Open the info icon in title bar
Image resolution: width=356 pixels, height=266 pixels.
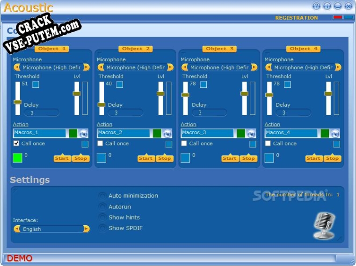(327, 6)
